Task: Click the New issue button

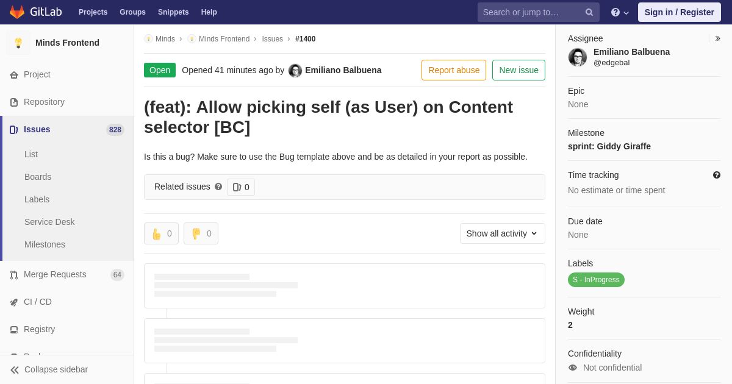Action: click(518, 70)
